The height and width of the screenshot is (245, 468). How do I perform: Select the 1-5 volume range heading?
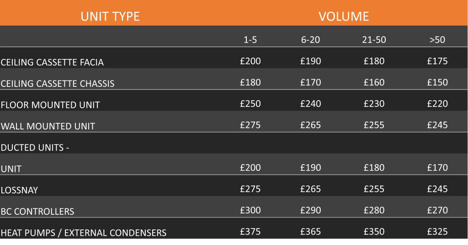(250, 40)
